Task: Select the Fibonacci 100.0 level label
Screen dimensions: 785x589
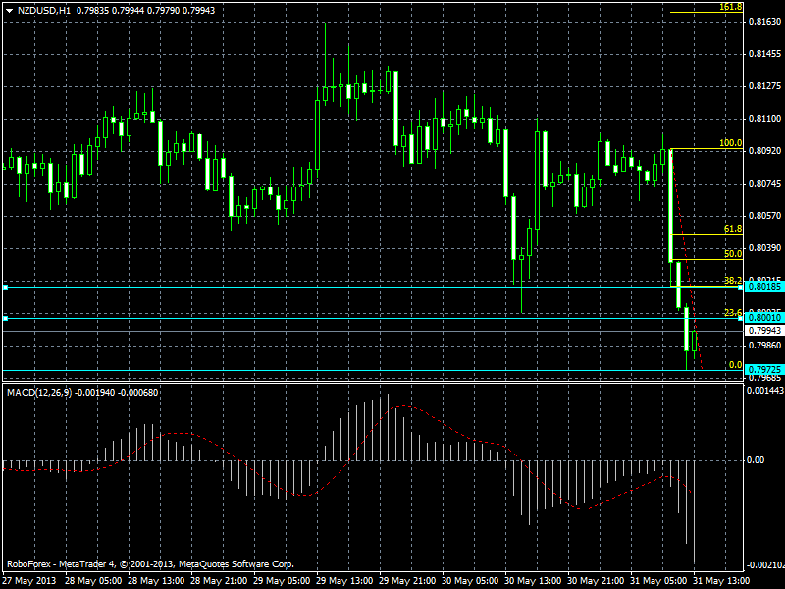Action: [730, 143]
